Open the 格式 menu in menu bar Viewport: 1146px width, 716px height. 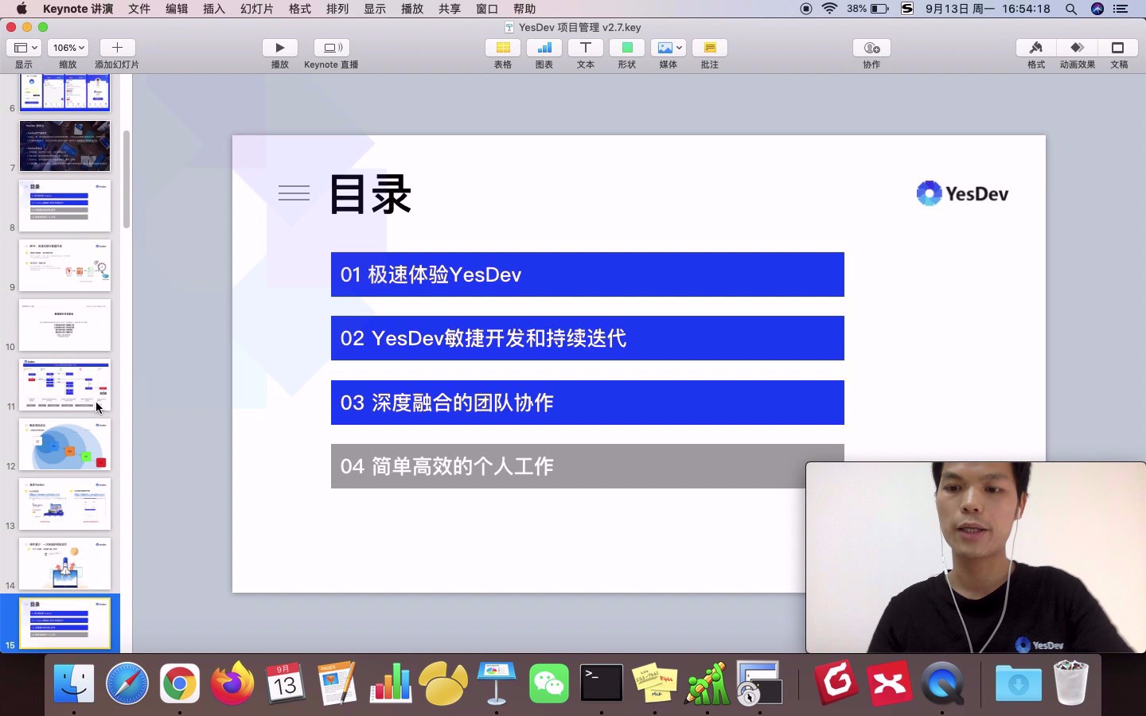(x=300, y=9)
